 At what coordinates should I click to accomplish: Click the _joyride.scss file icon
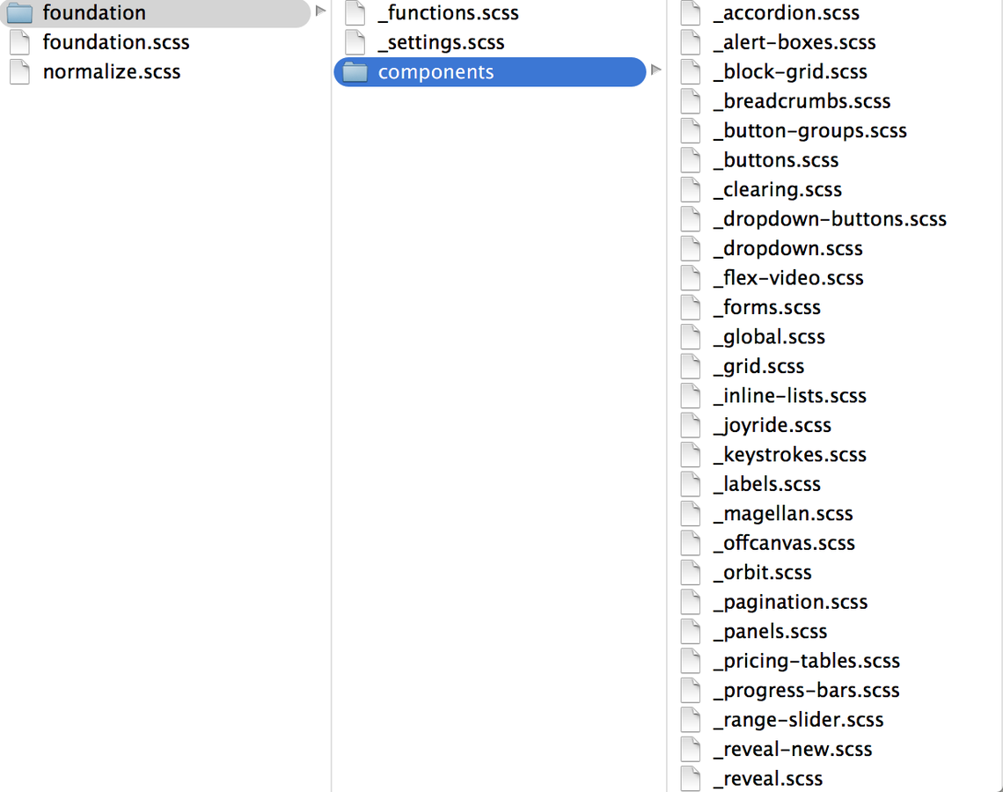pos(690,425)
